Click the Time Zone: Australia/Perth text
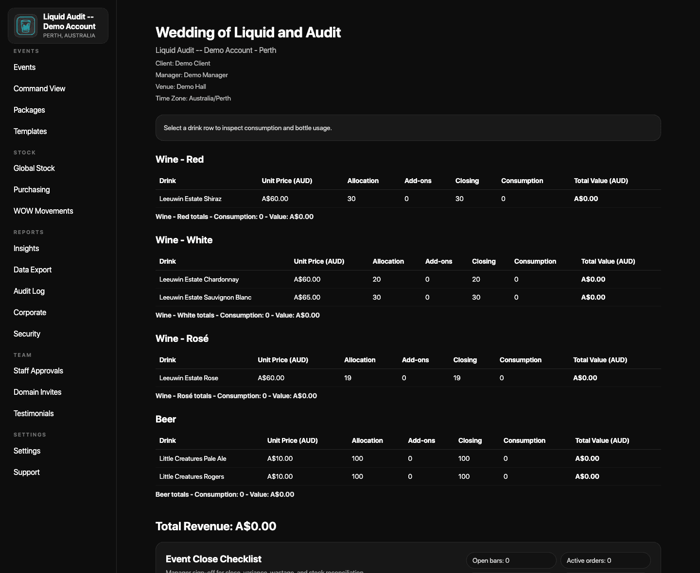Image resolution: width=700 pixels, height=573 pixels. [x=193, y=98]
